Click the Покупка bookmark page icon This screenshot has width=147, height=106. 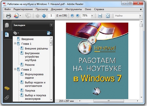pos(22,90)
